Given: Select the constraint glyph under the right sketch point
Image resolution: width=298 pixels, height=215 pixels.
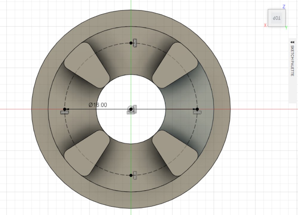Looking at the screenshot, I should point(197,113).
